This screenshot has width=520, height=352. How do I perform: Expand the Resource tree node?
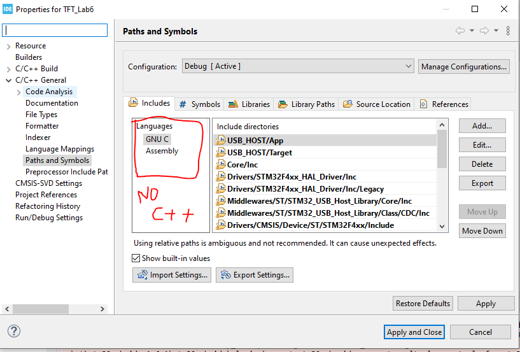click(9, 46)
